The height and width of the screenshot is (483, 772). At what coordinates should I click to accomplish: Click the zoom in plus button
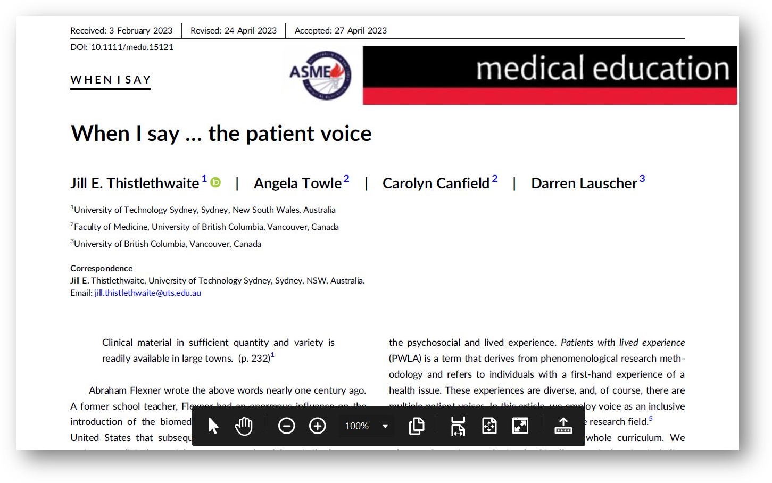(x=318, y=426)
